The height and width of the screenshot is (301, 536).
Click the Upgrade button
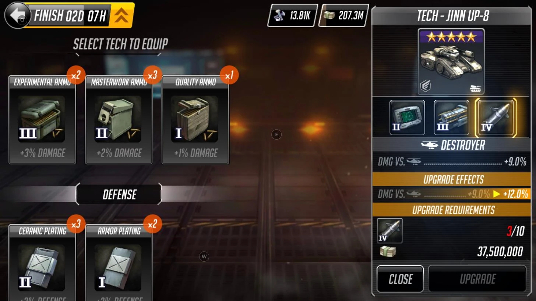point(477,279)
